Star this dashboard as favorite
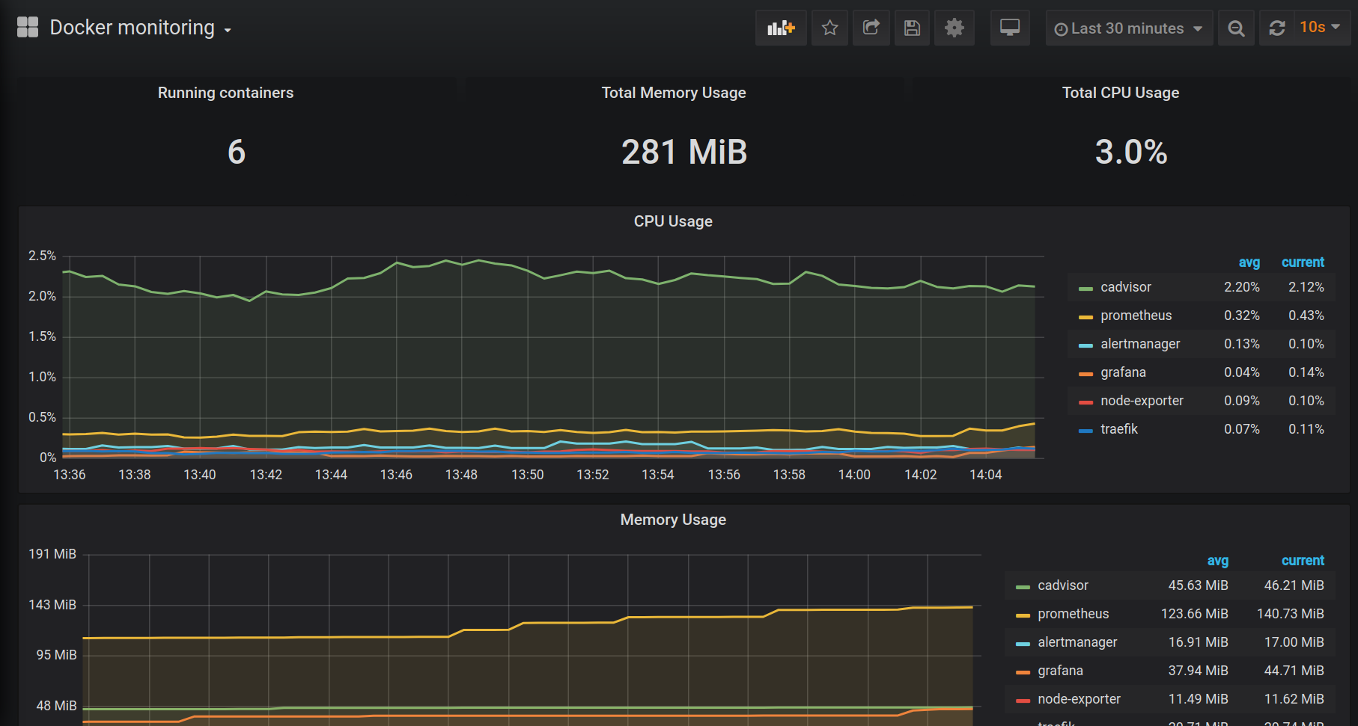The height and width of the screenshot is (726, 1358). pyautogui.click(x=829, y=28)
